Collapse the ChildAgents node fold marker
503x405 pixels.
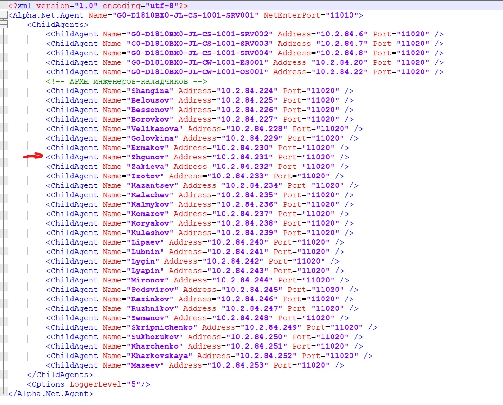click(x=3, y=24)
